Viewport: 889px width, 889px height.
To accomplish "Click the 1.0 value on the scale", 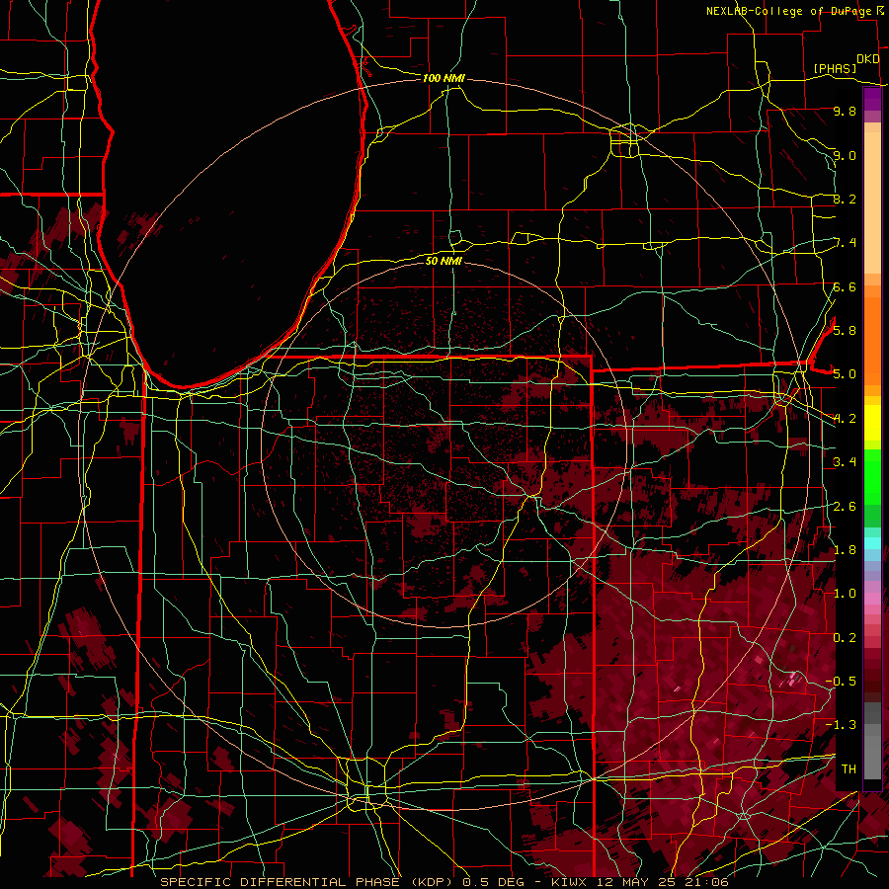I will click(845, 594).
